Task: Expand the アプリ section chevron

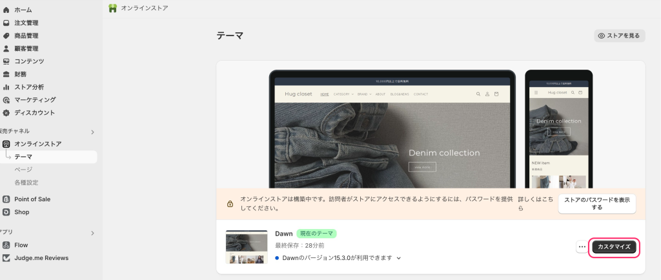Action: [92, 232]
